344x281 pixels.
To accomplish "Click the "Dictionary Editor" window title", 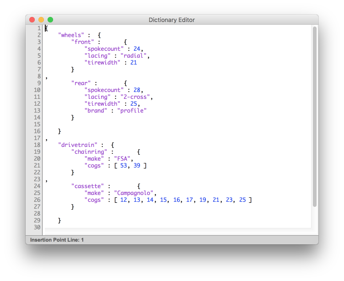I will (172, 20).
